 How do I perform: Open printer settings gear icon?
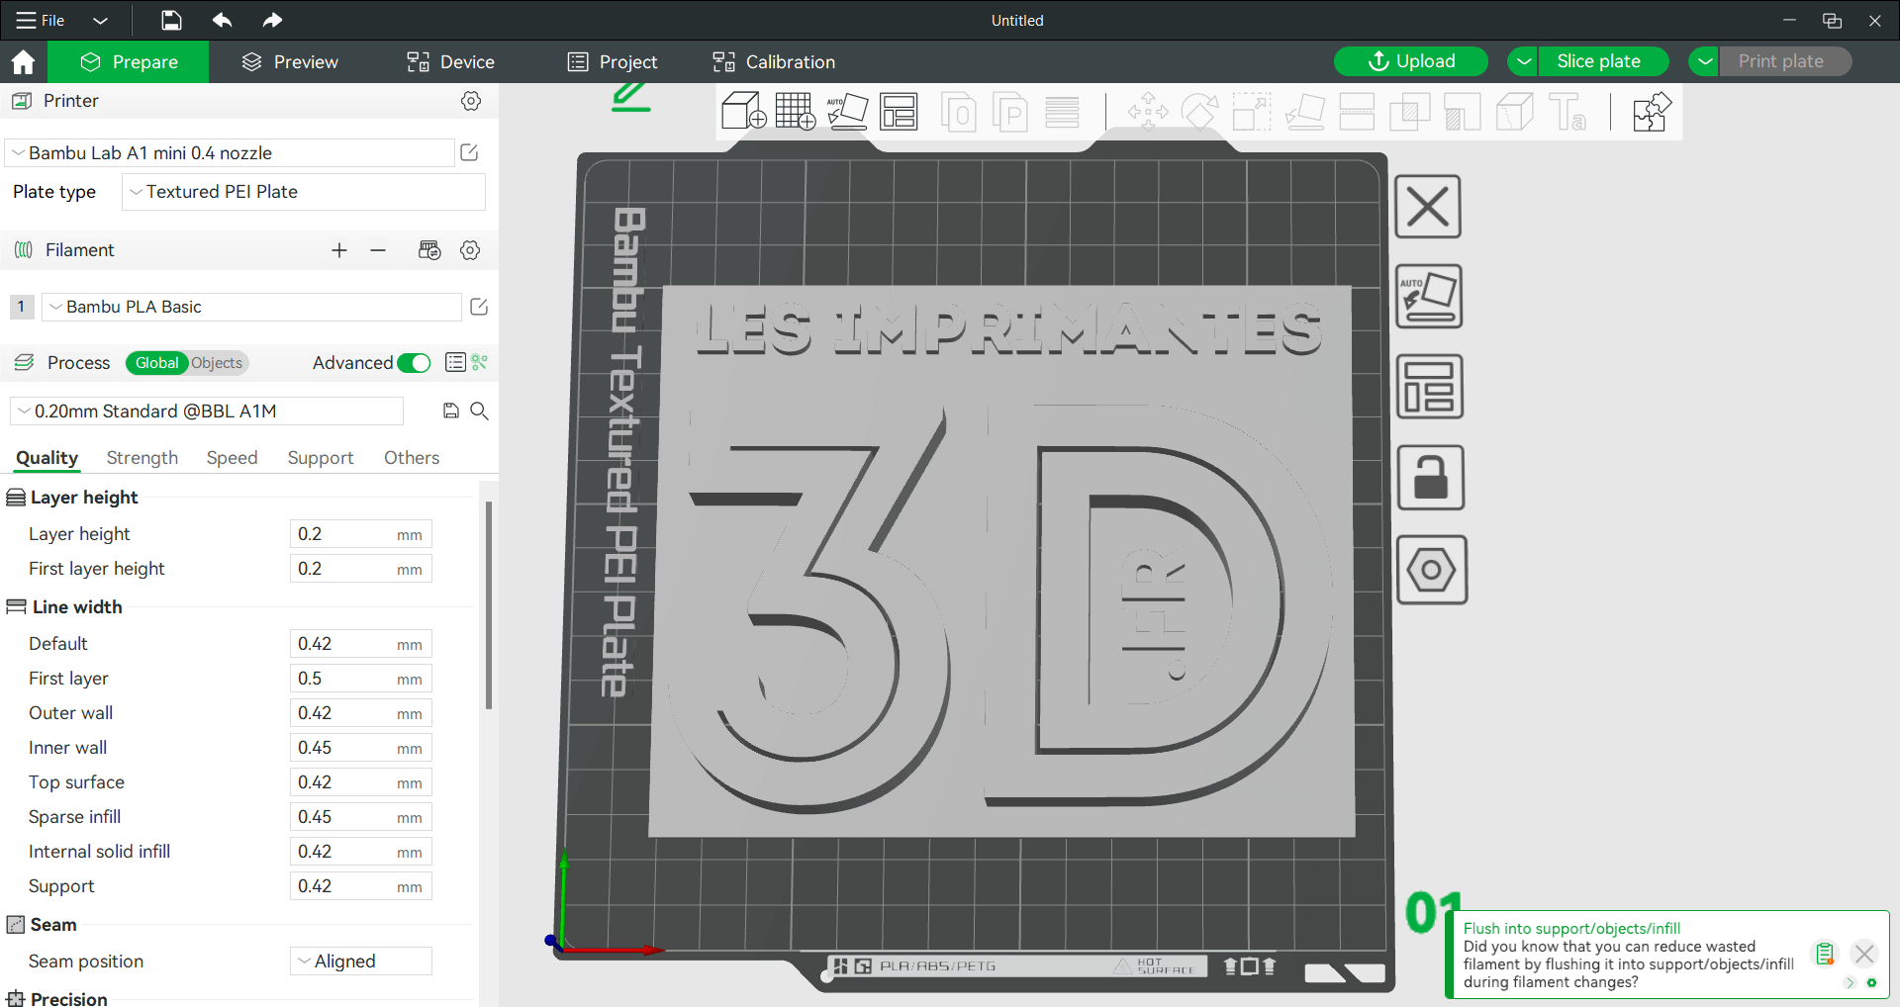point(471,101)
